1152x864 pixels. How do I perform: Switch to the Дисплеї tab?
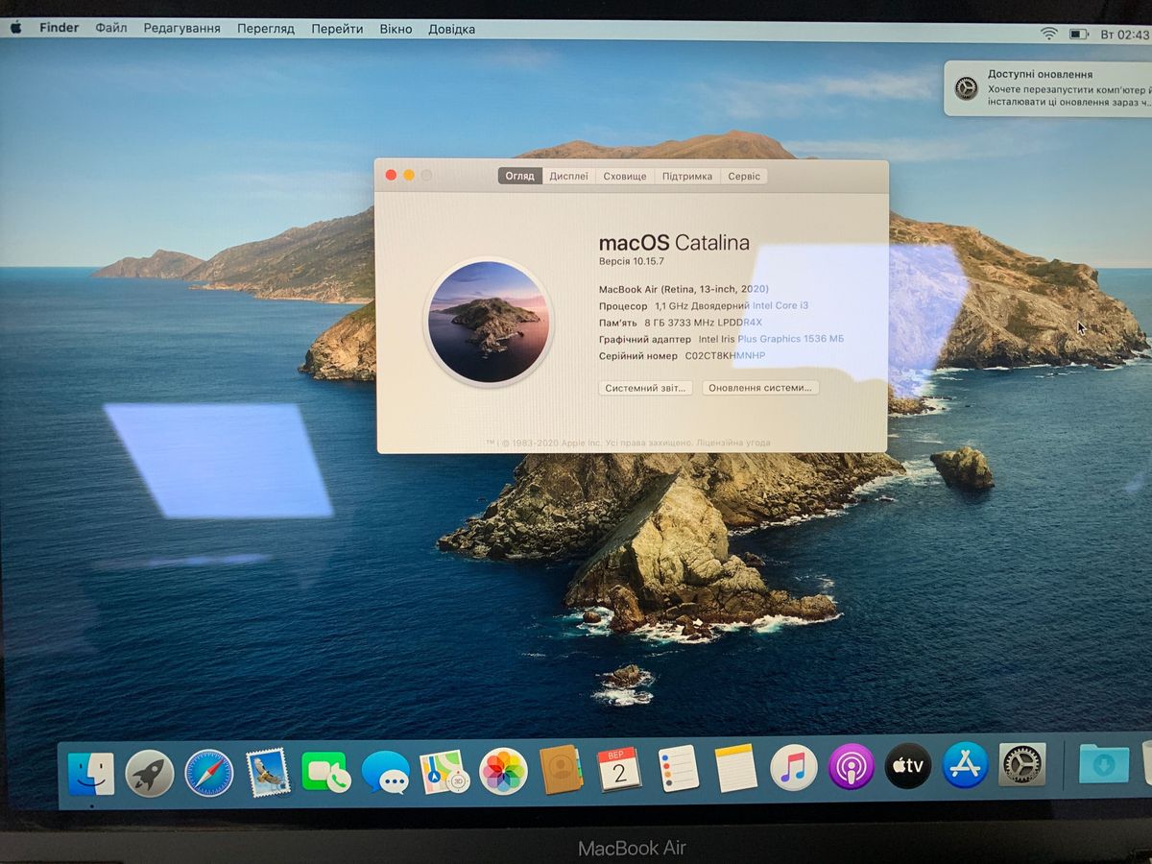pos(568,176)
